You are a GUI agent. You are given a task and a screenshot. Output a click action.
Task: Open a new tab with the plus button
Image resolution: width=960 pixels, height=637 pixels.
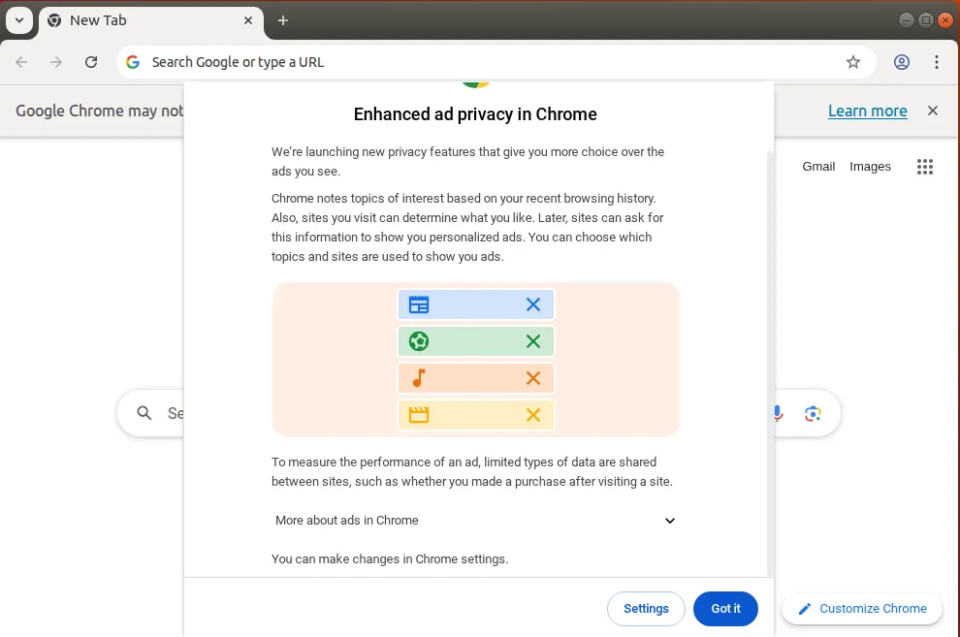[x=282, y=20]
